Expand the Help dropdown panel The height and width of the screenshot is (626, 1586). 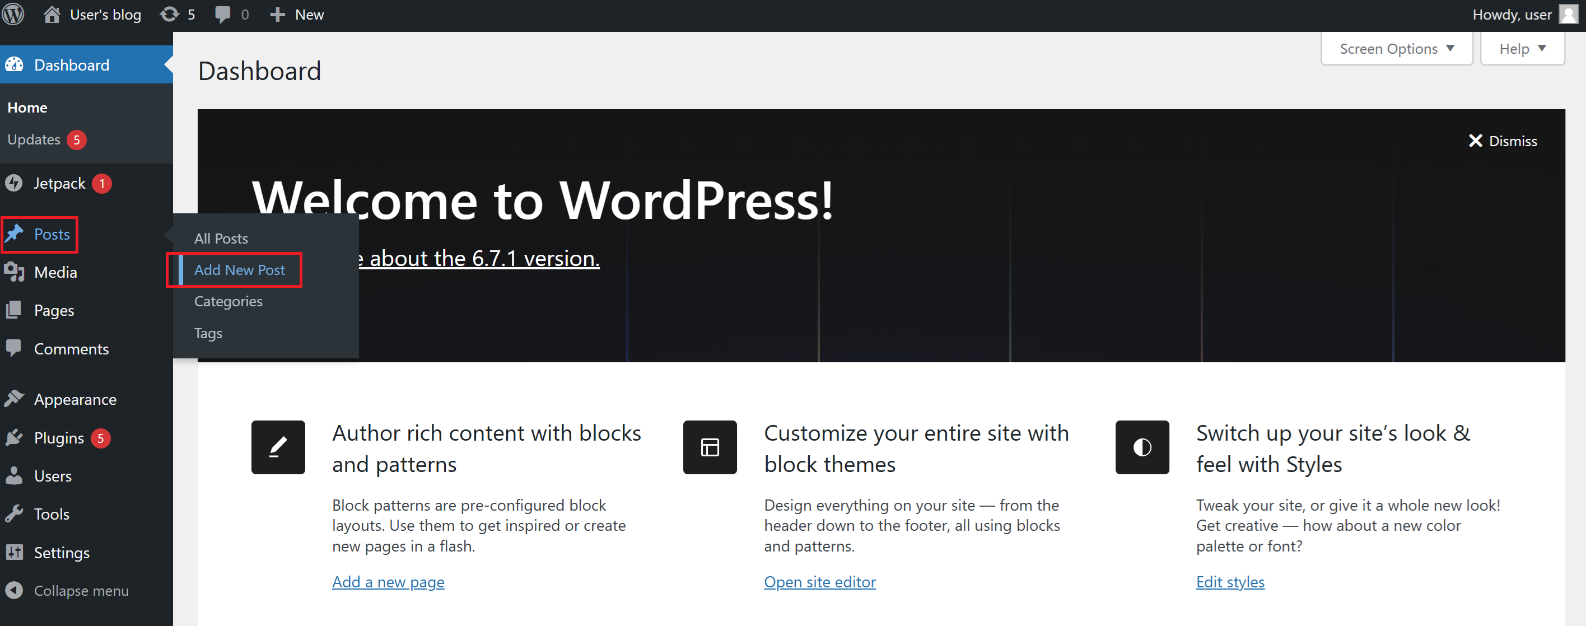point(1522,49)
